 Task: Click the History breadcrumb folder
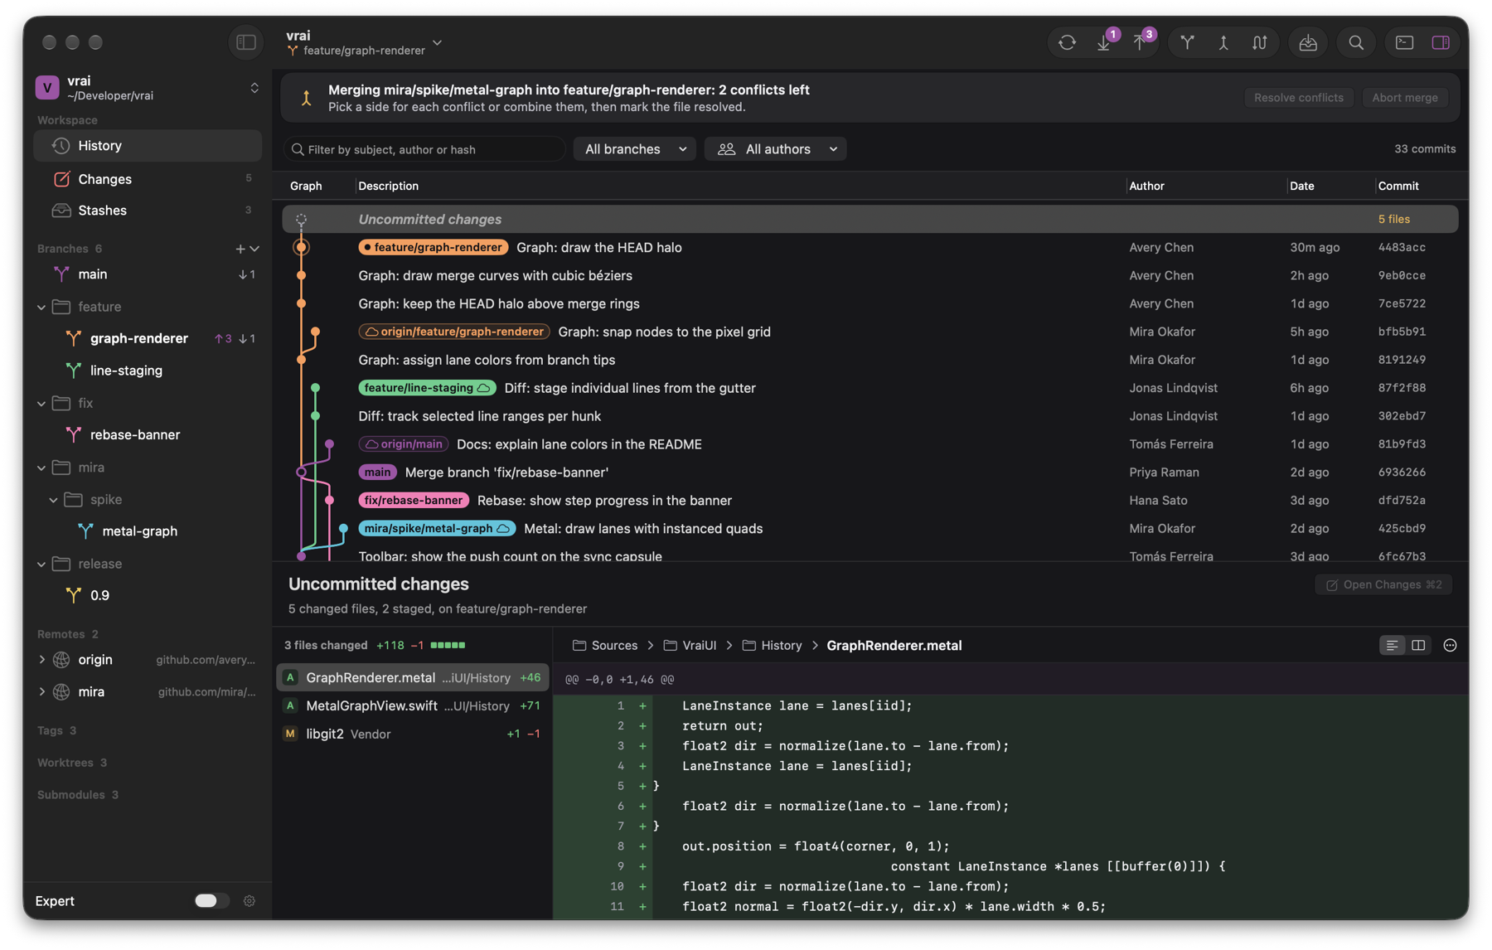tap(772, 646)
